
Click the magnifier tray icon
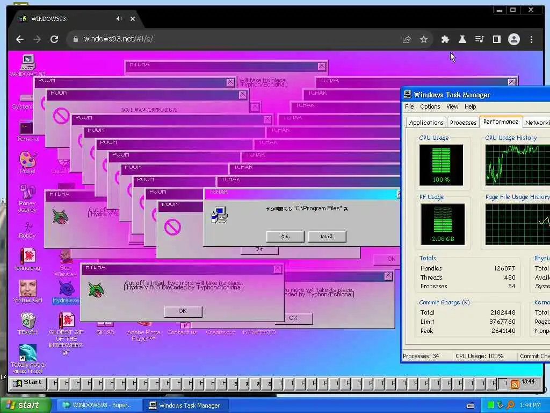510,405
